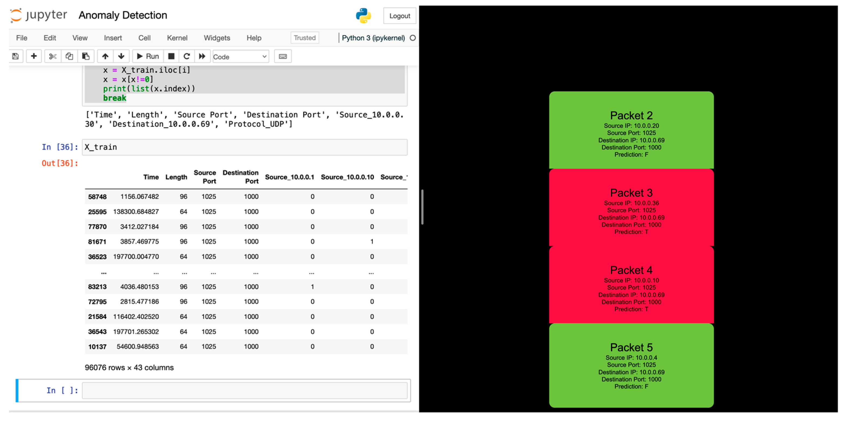Open the Cell menu
Screen dimensions: 843x421
144,38
